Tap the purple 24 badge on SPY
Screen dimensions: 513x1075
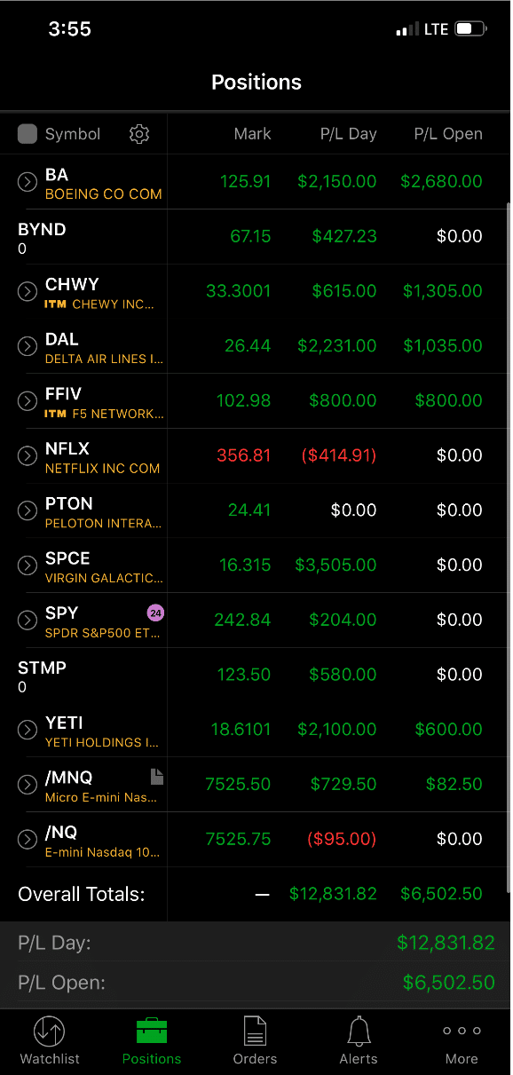155,613
